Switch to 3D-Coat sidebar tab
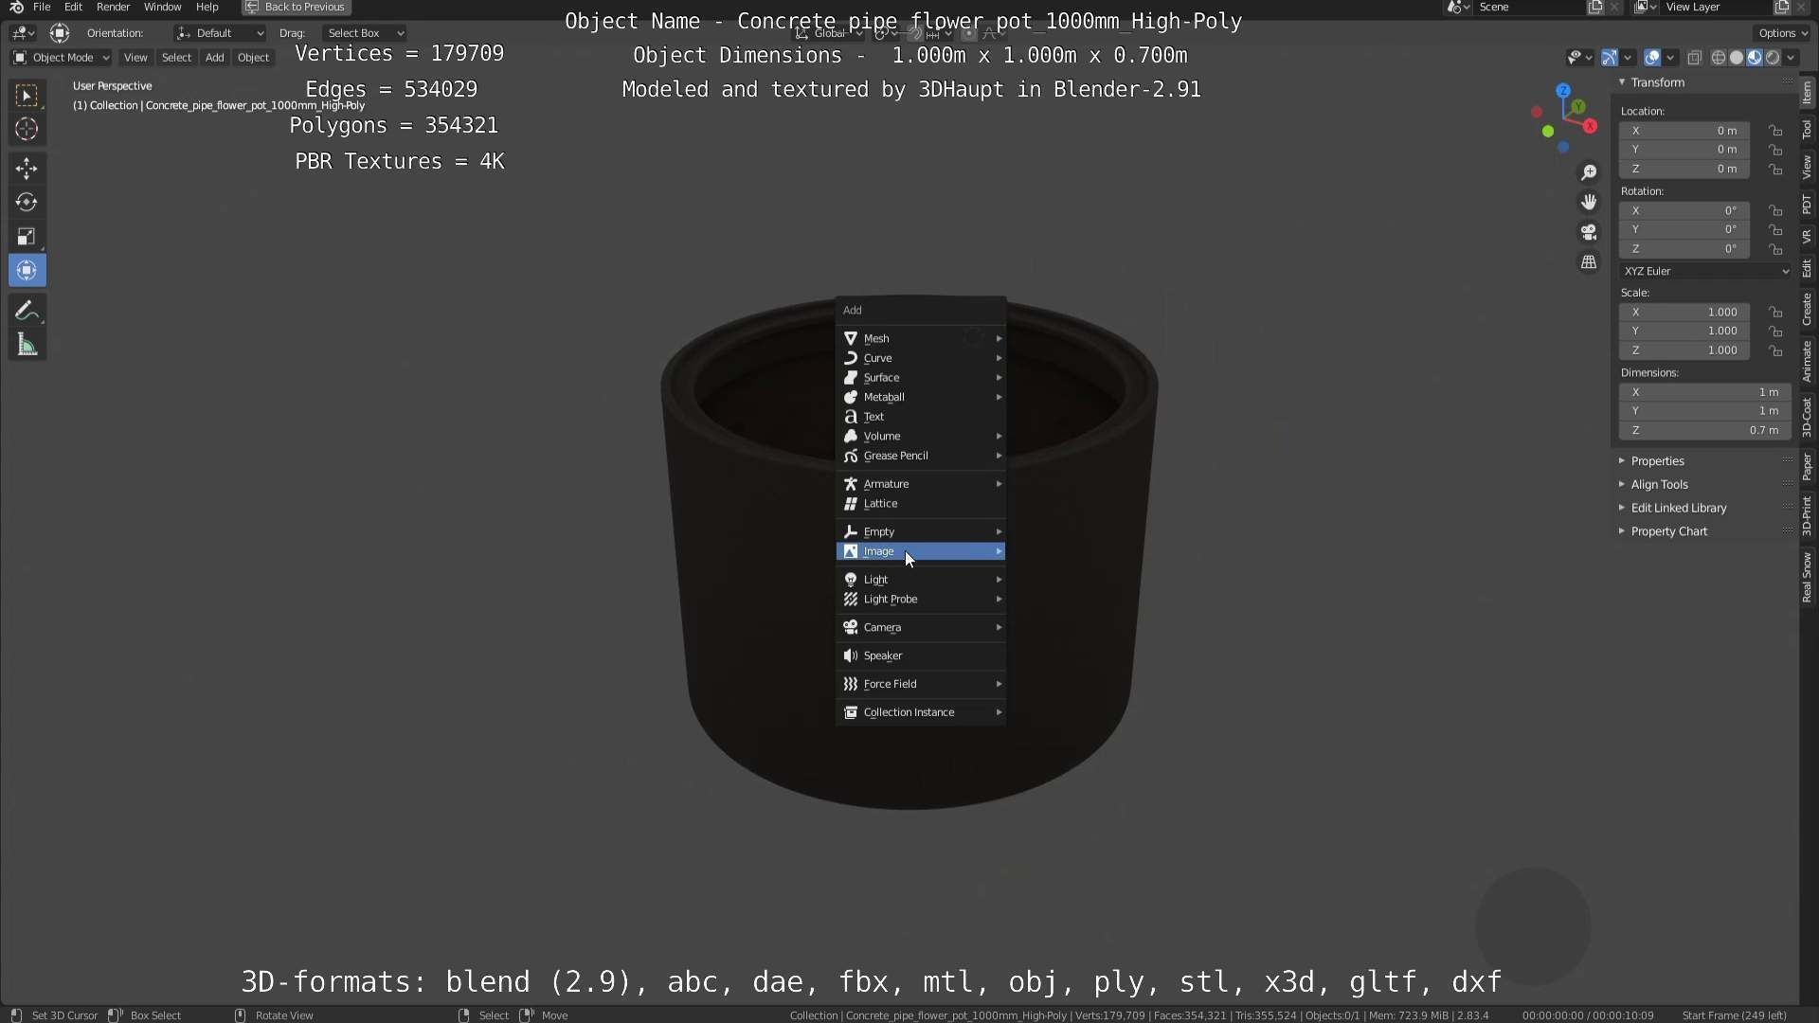 1808,417
